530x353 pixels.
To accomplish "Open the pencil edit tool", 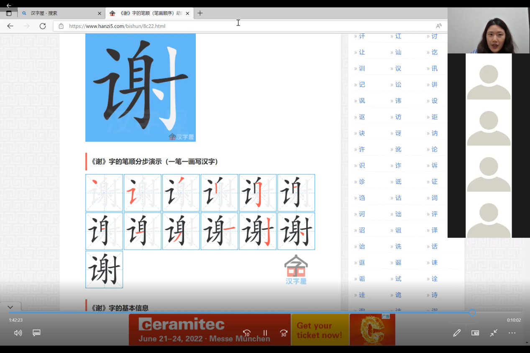I will 457,333.
